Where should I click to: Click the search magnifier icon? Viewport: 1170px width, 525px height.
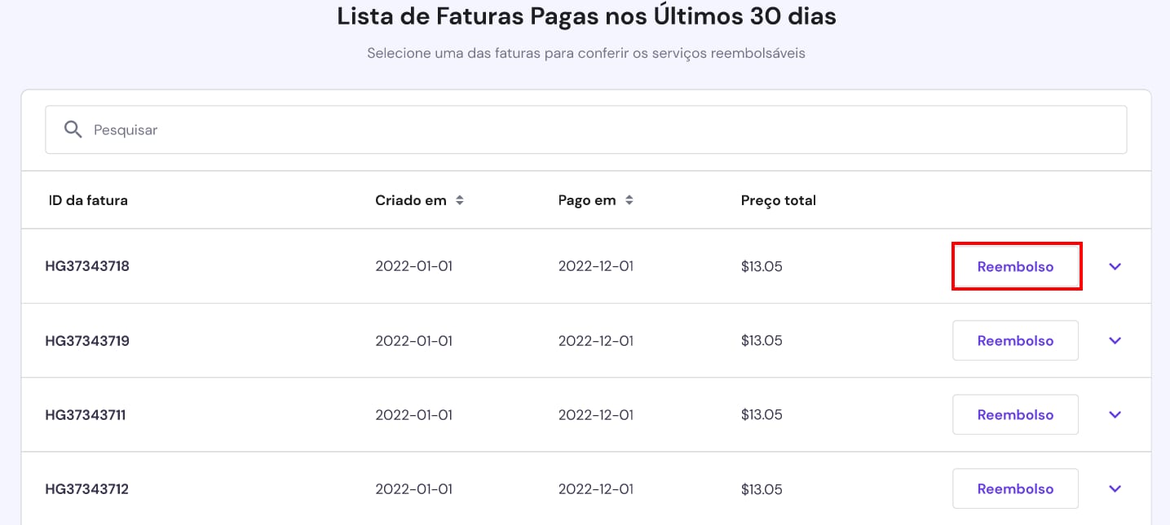73,129
